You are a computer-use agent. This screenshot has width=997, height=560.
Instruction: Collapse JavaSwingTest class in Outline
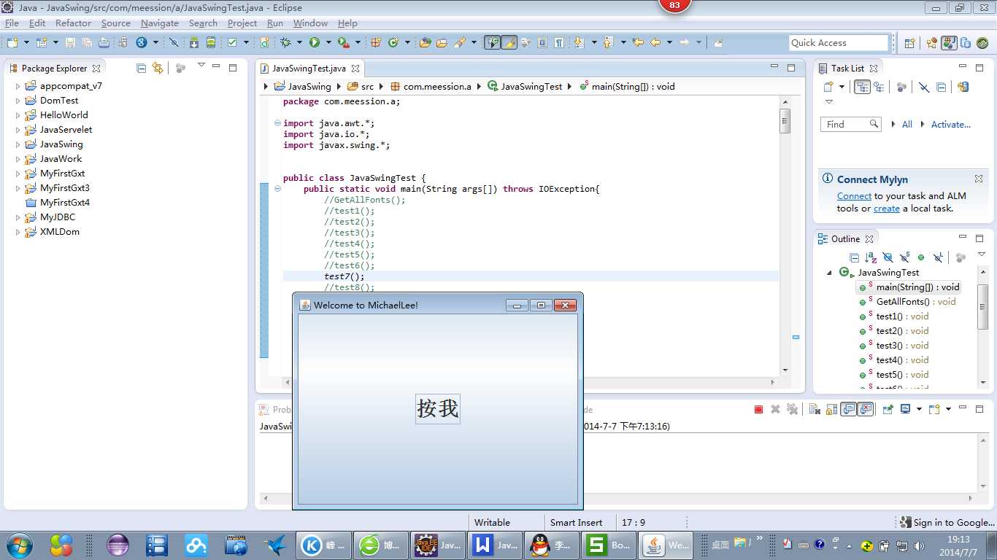(830, 273)
